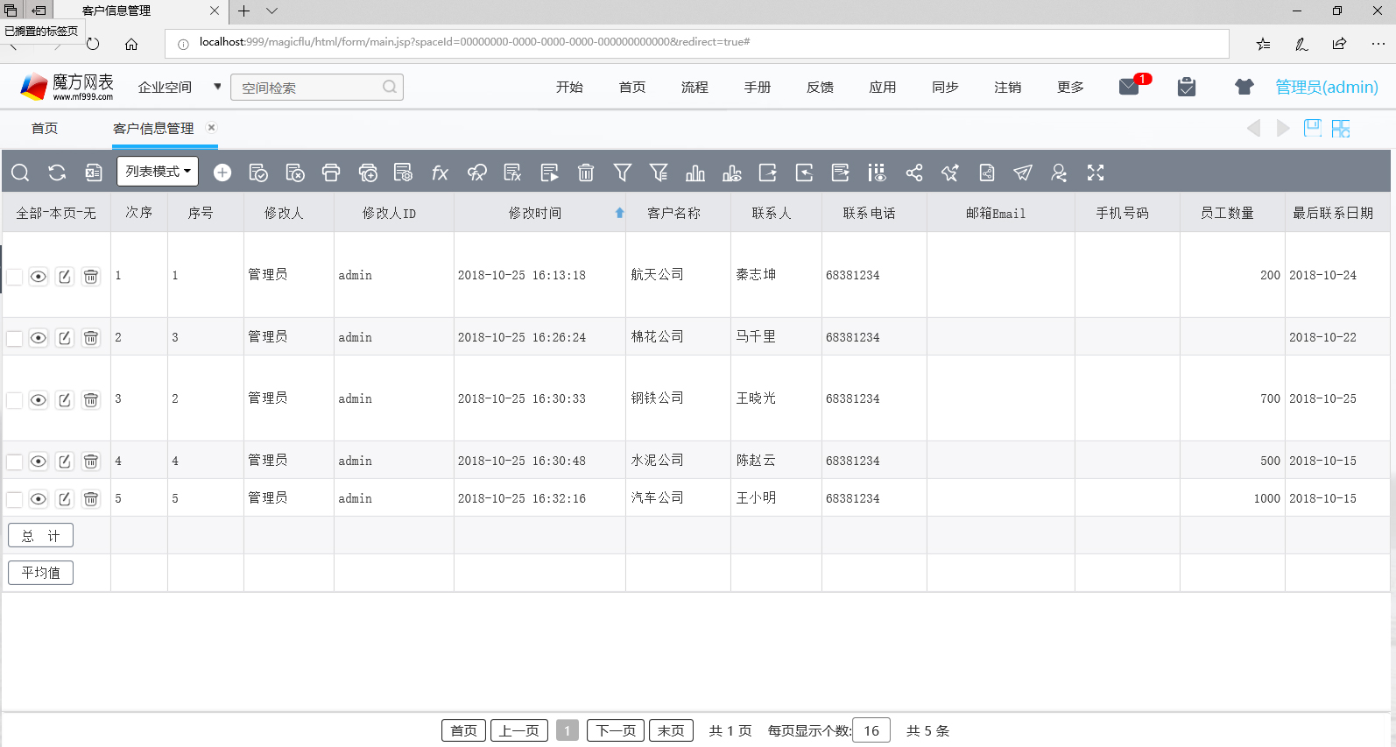Go to 末页 in pagination

[671, 730]
